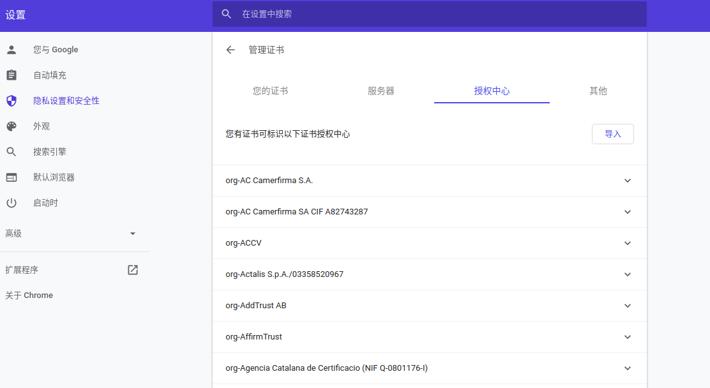Expand org-AddTrust AB certificate list

pos(628,306)
